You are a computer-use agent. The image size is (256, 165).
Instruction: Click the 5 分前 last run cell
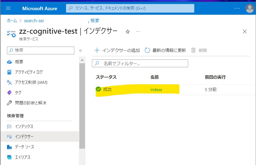(211, 89)
